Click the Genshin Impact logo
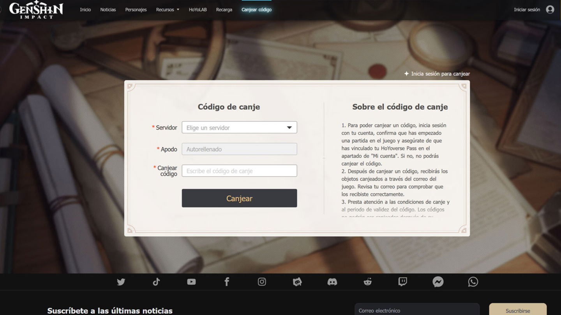This screenshot has width=561, height=315. point(36,10)
